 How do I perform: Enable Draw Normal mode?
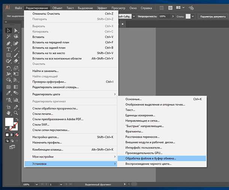pyautogui.click(x=7, y=141)
